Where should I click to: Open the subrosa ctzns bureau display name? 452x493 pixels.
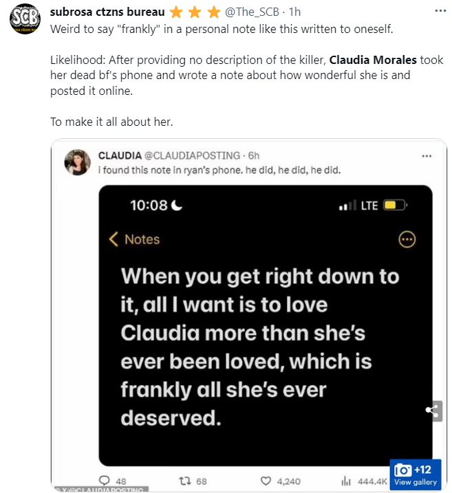tap(107, 12)
